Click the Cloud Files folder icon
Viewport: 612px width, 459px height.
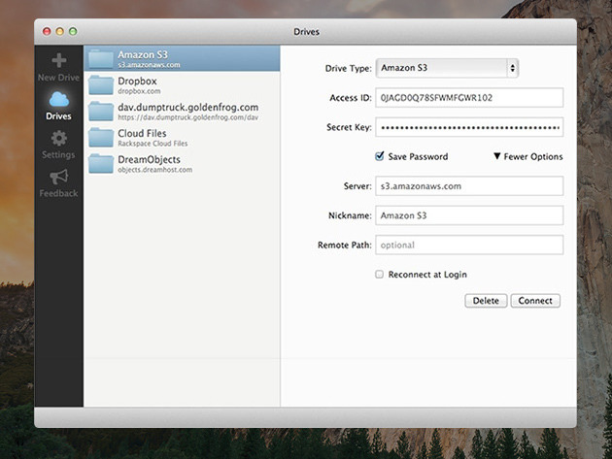[101, 137]
